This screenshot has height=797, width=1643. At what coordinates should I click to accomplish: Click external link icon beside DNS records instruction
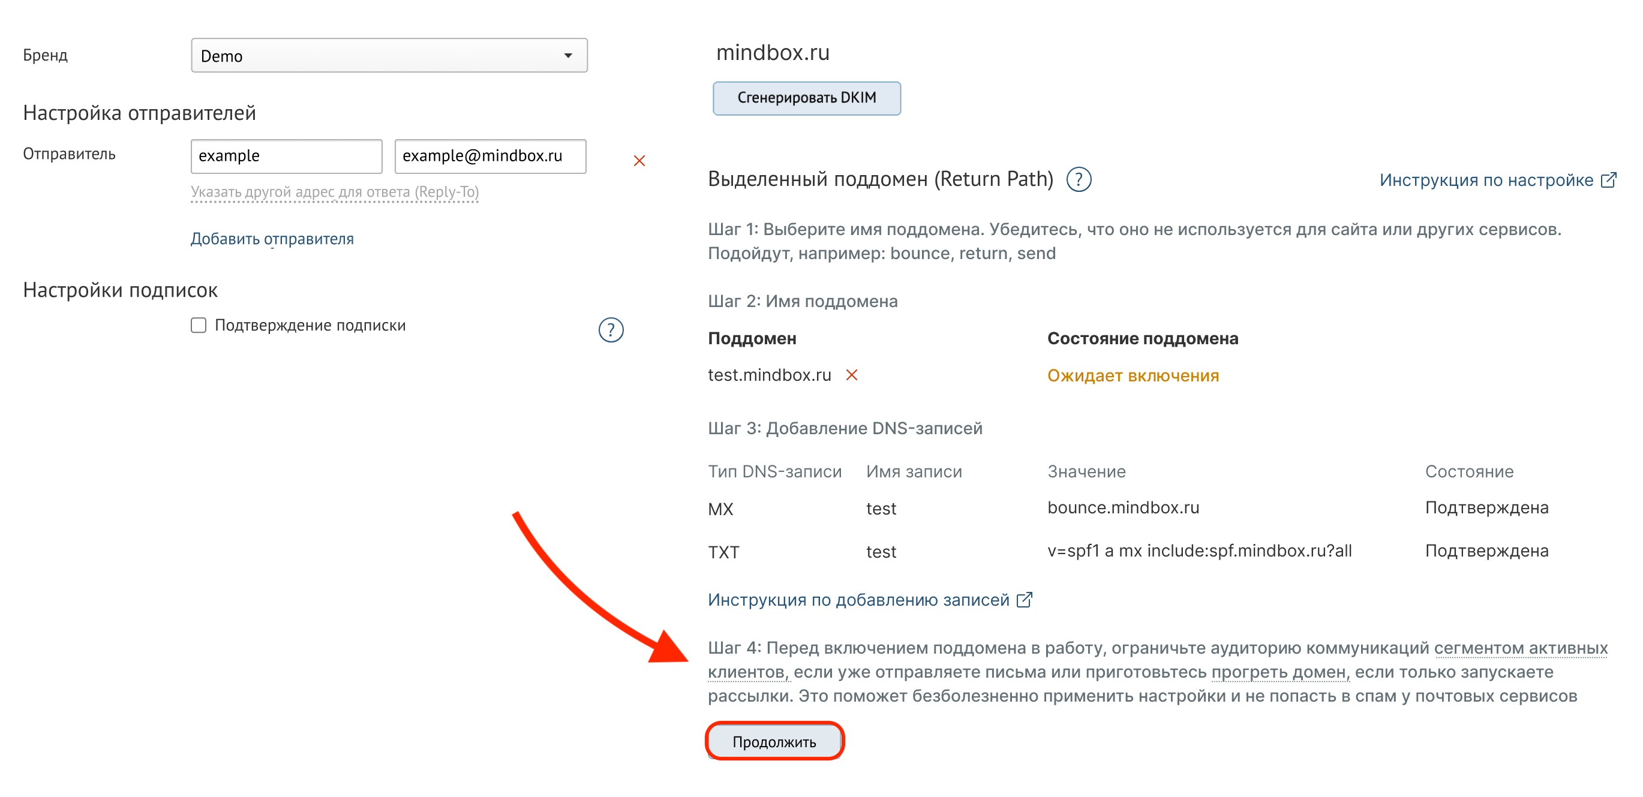[1024, 600]
